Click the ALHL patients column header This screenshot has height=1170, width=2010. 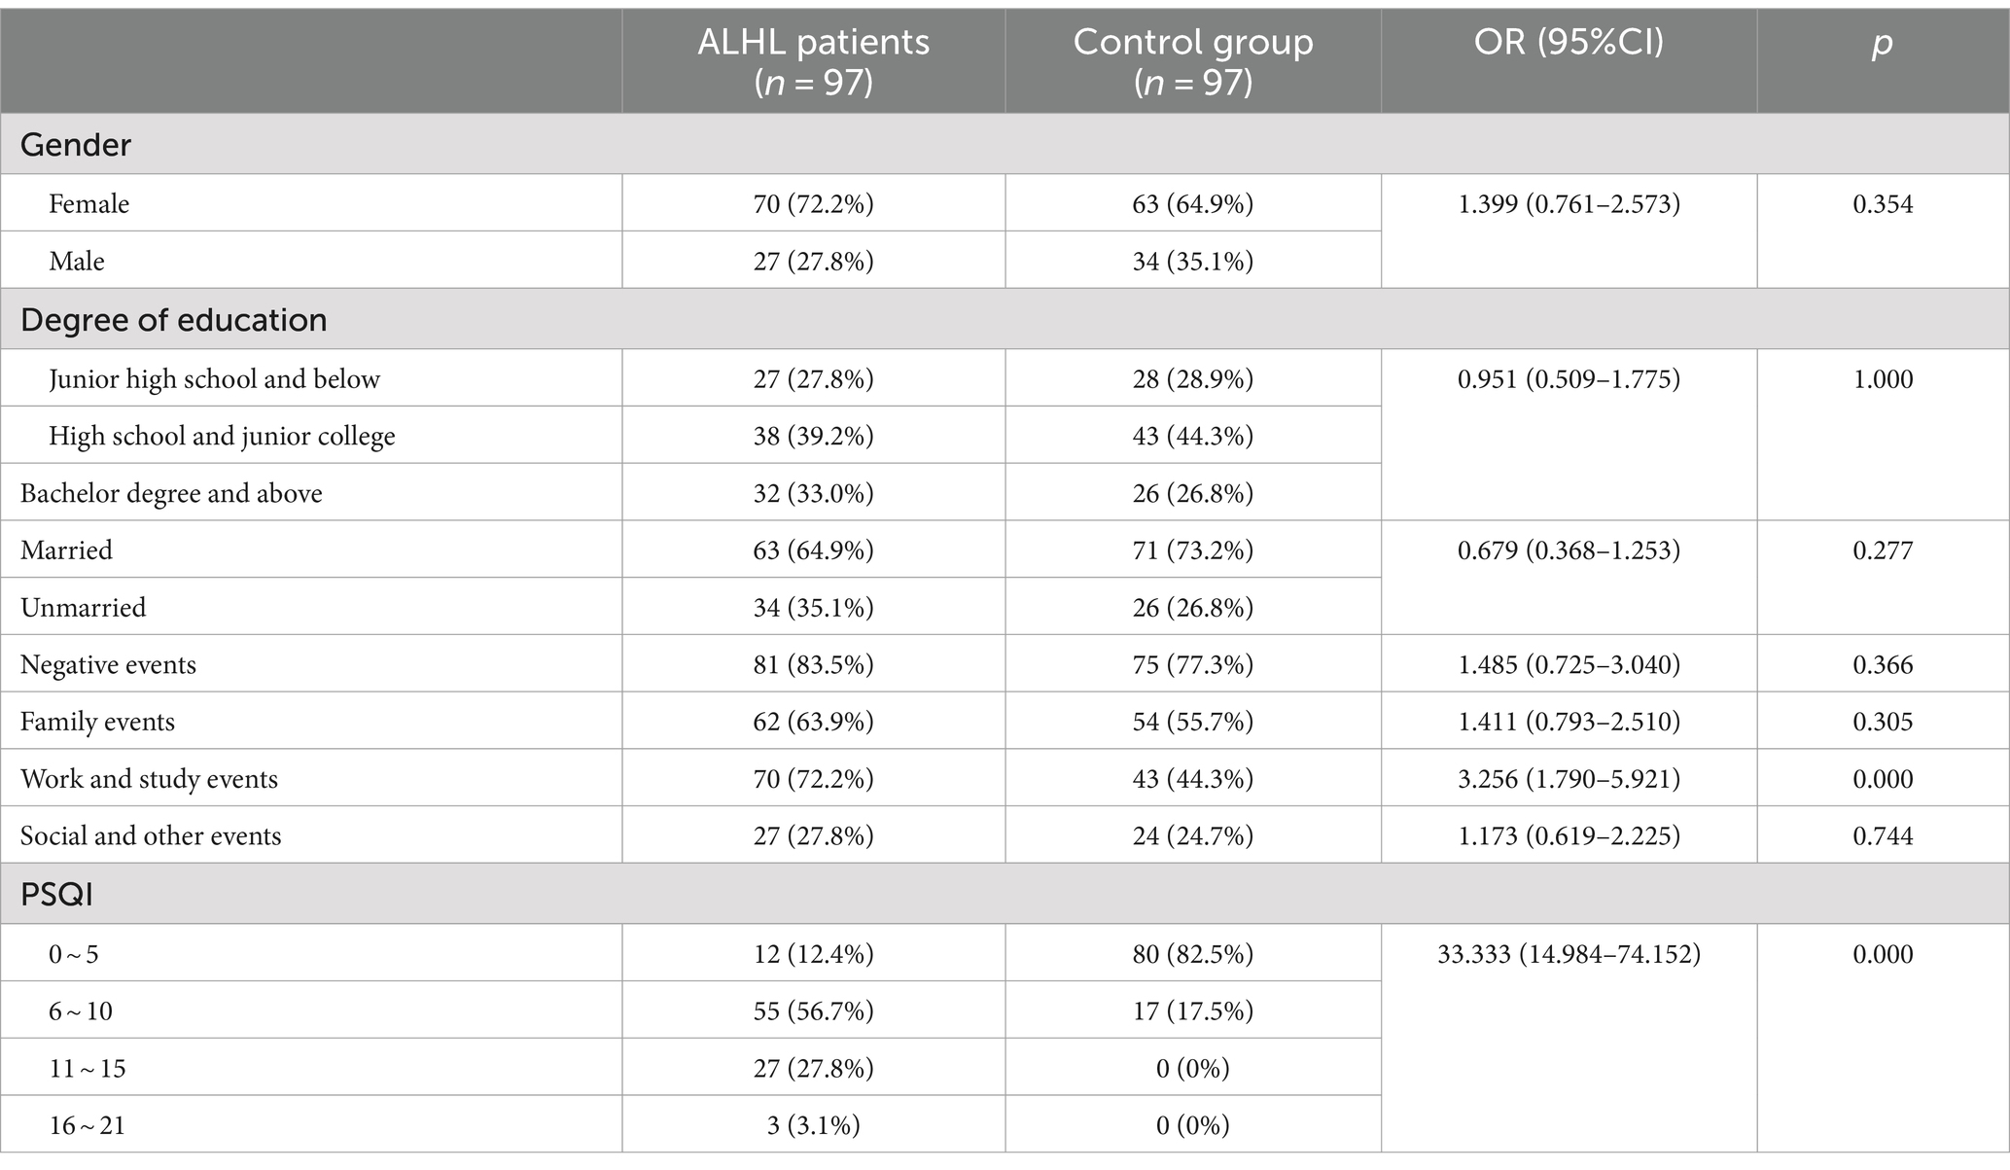pos(814,61)
